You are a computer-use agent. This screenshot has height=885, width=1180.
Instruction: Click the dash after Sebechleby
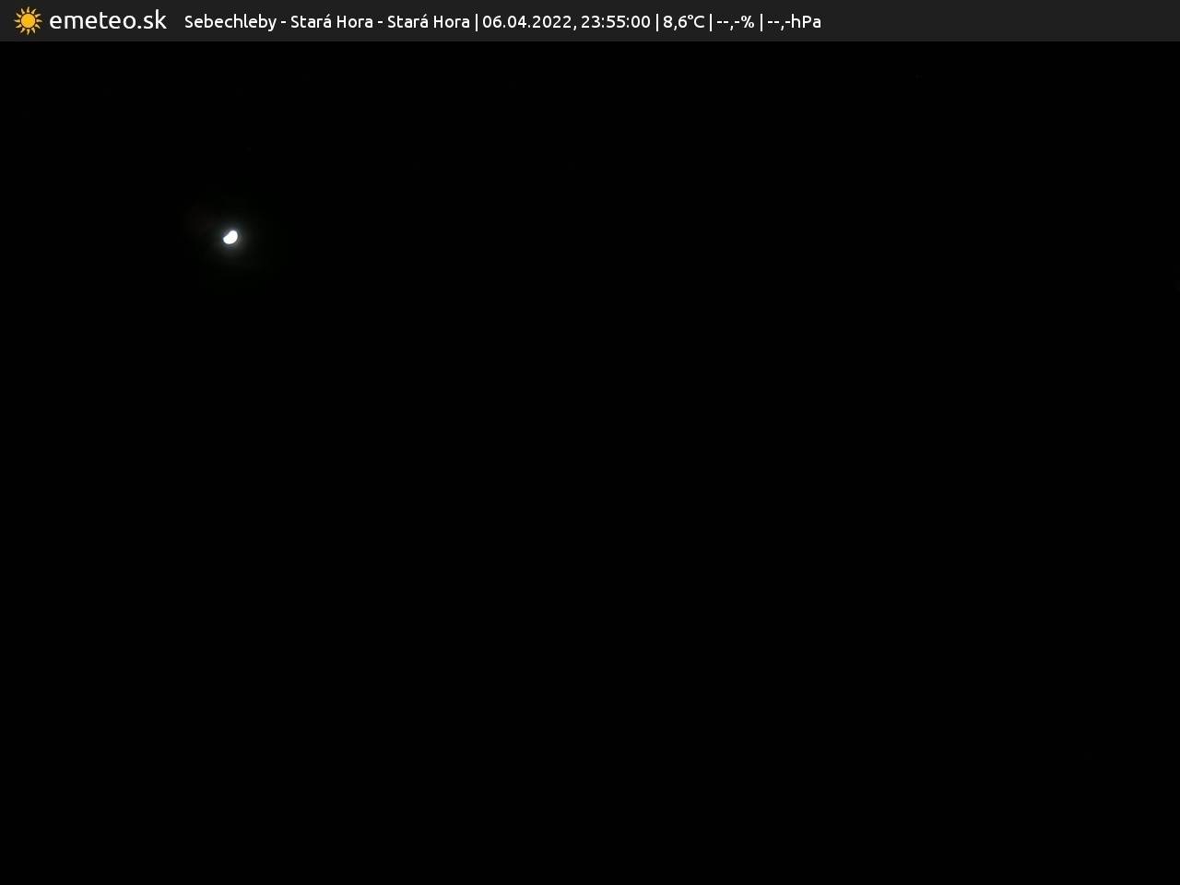tap(283, 22)
